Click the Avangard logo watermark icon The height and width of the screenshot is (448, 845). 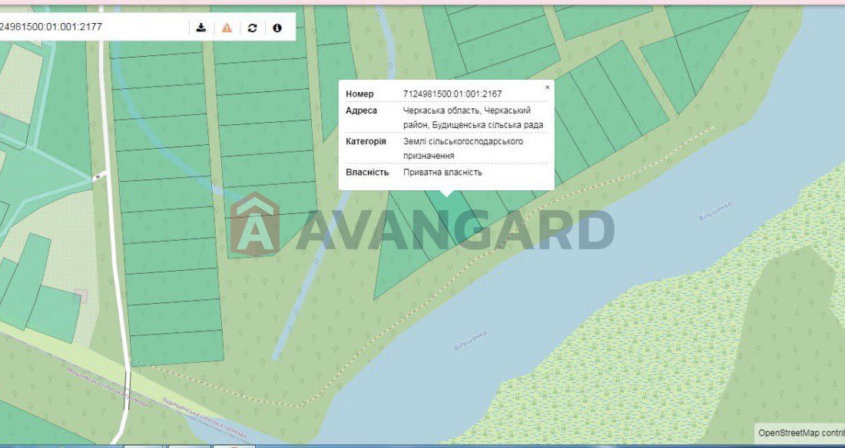255,225
